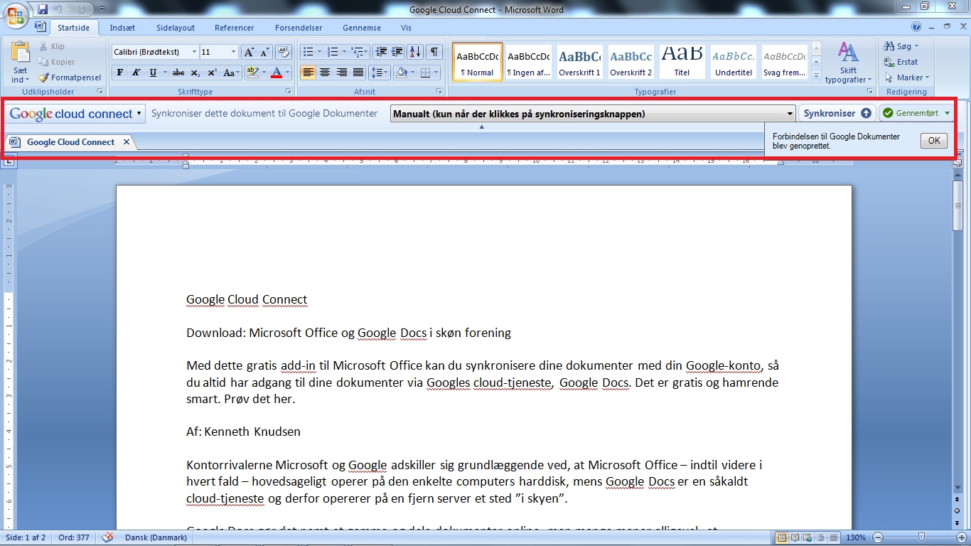Open the Referencer ribbon tab

[234, 28]
